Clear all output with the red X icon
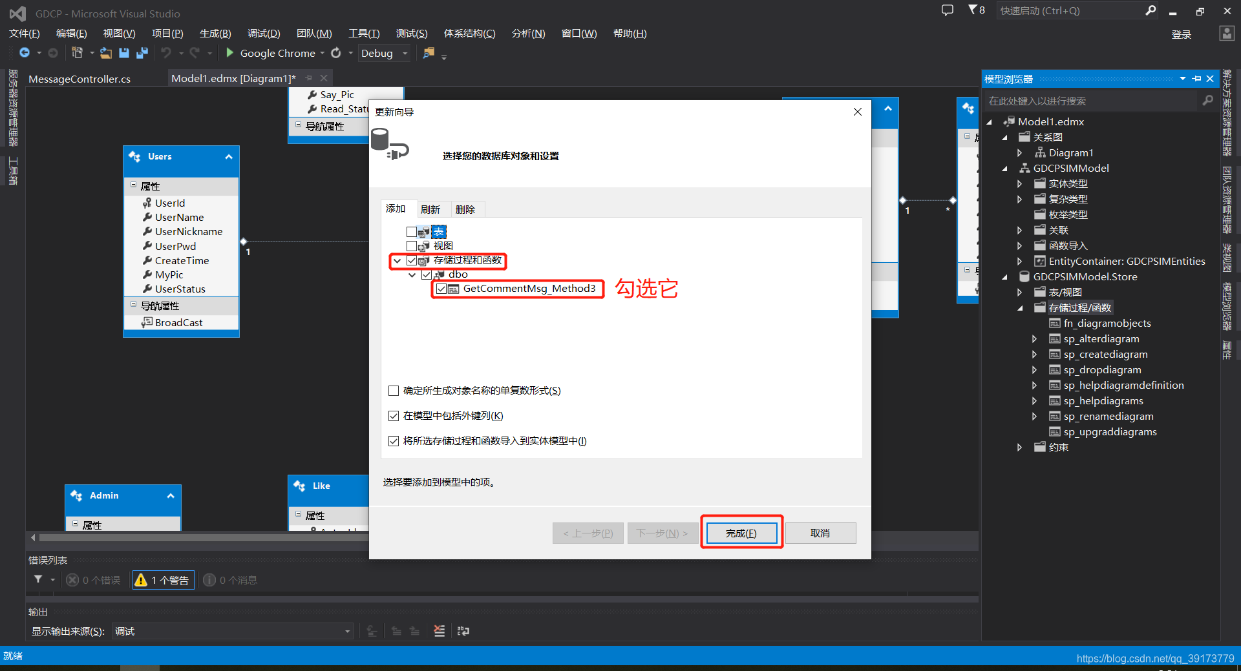The height and width of the screenshot is (671, 1241). tap(440, 631)
